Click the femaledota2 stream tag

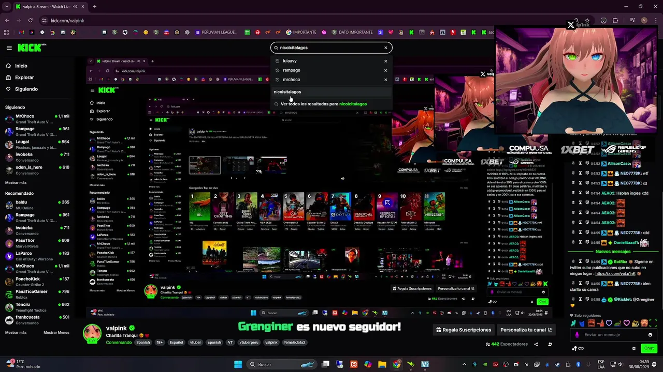(x=295, y=343)
